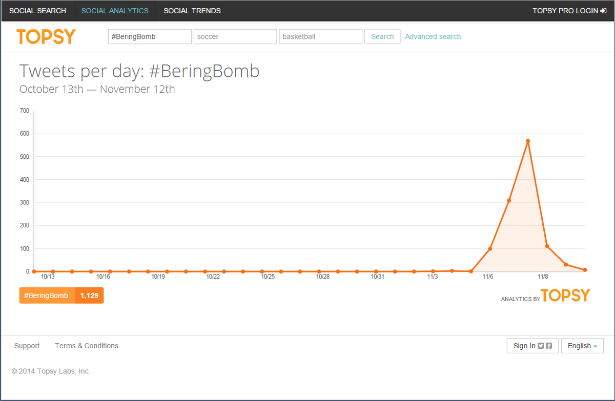This screenshot has width=615, height=401.
Task: Click the first data point at 10/13
Action: tap(34, 271)
